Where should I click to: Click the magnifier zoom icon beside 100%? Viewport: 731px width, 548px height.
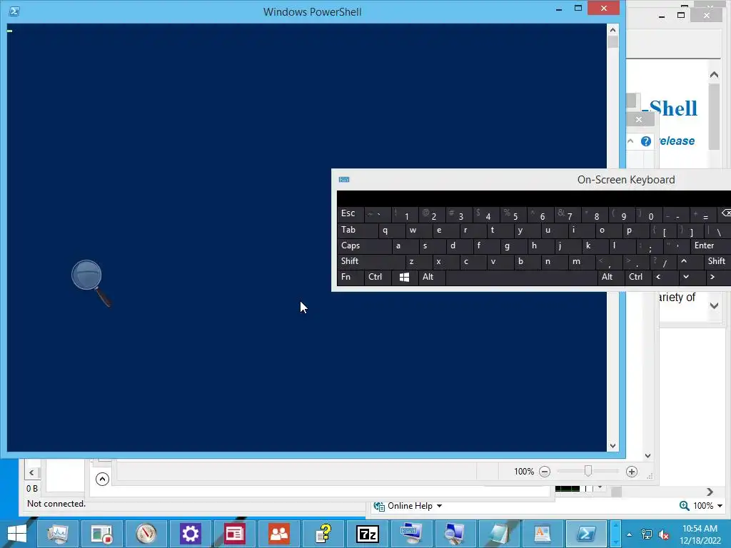(684, 506)
